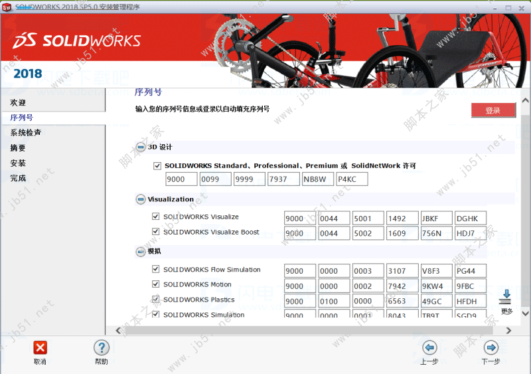Click Visualize serial field DGHK

(471, 219)
